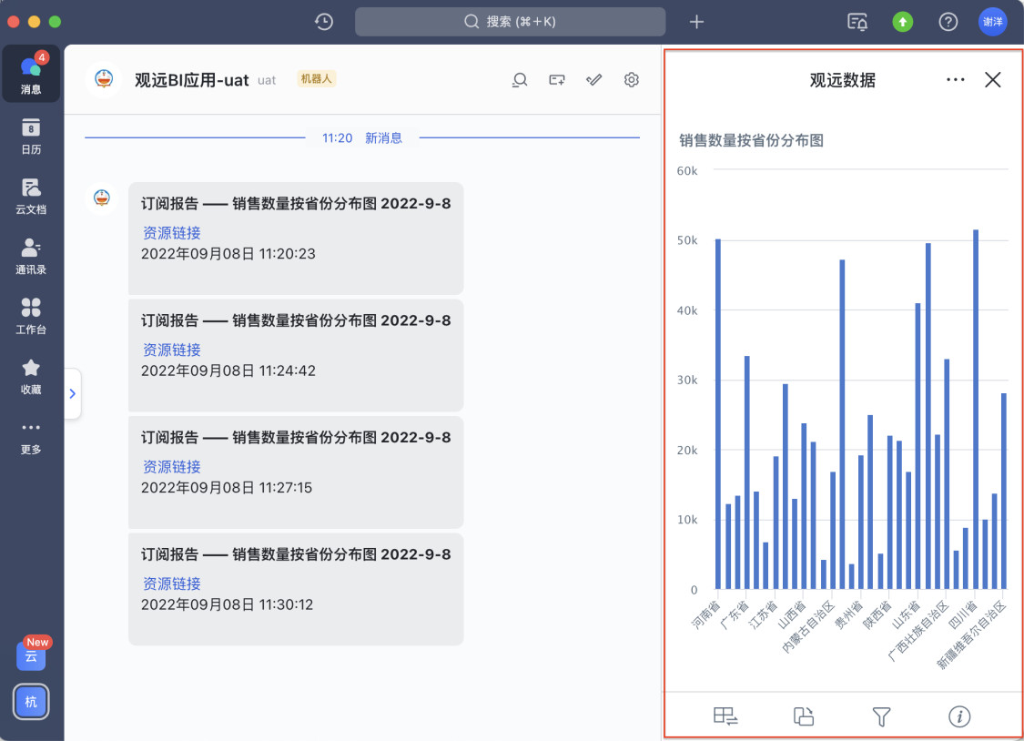Click the filter funnel icon below chart
1024x741 pixels.
880,716
